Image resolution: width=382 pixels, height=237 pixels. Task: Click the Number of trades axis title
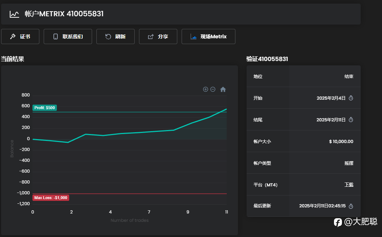pos(130,220)
